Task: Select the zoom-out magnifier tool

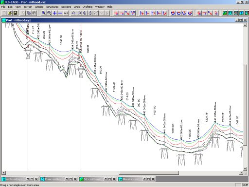Action: pos(49,13)
